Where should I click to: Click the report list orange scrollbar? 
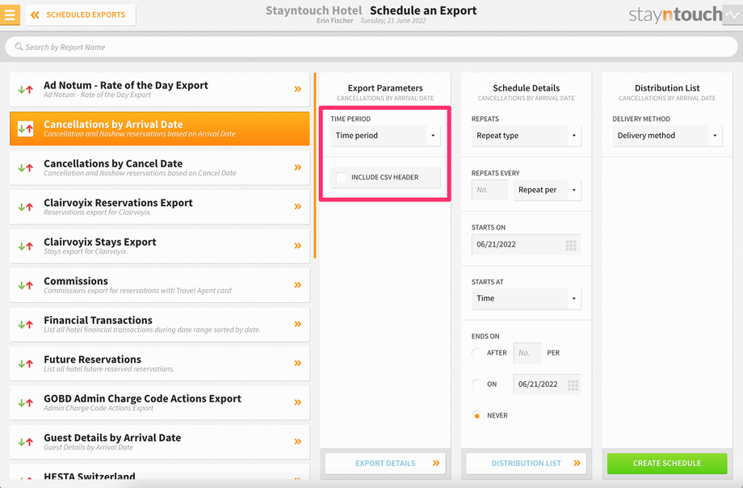[x=315, y=166]
